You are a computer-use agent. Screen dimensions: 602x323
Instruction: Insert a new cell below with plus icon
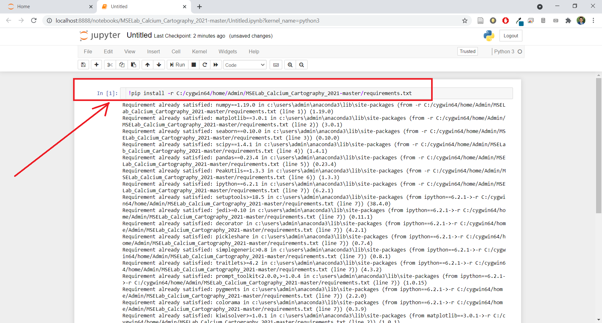click(x=97, y=65)
